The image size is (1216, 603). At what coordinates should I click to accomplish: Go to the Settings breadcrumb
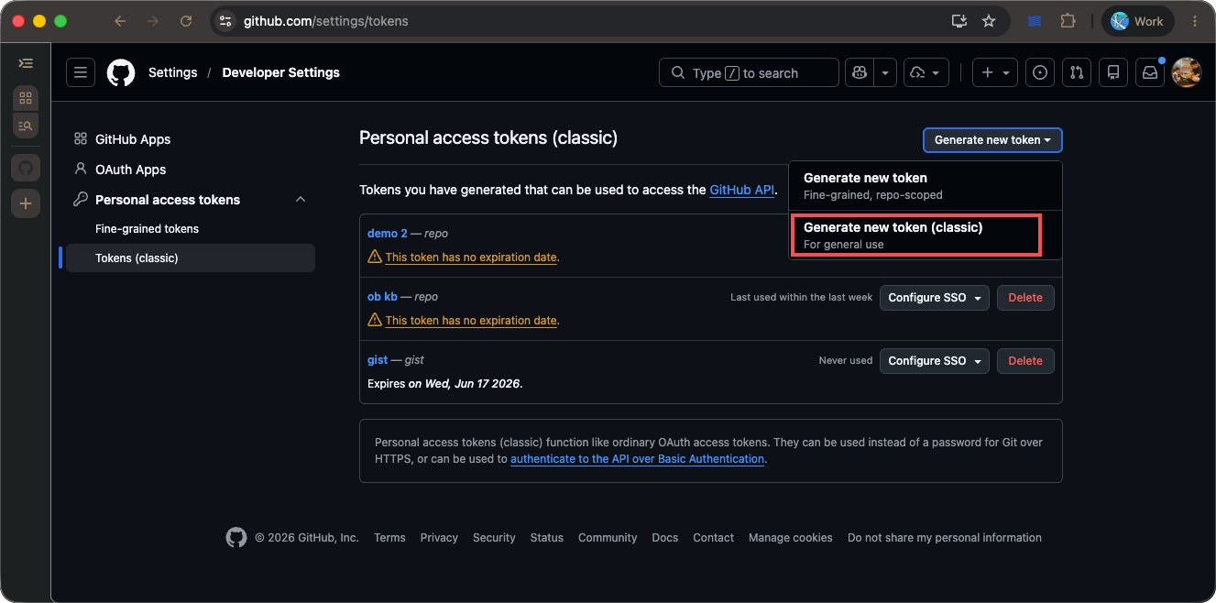click(172, 72)
